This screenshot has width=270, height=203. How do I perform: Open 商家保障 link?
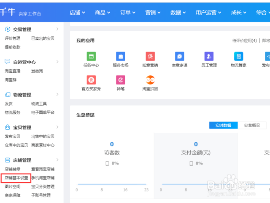(x=12, y=195)
